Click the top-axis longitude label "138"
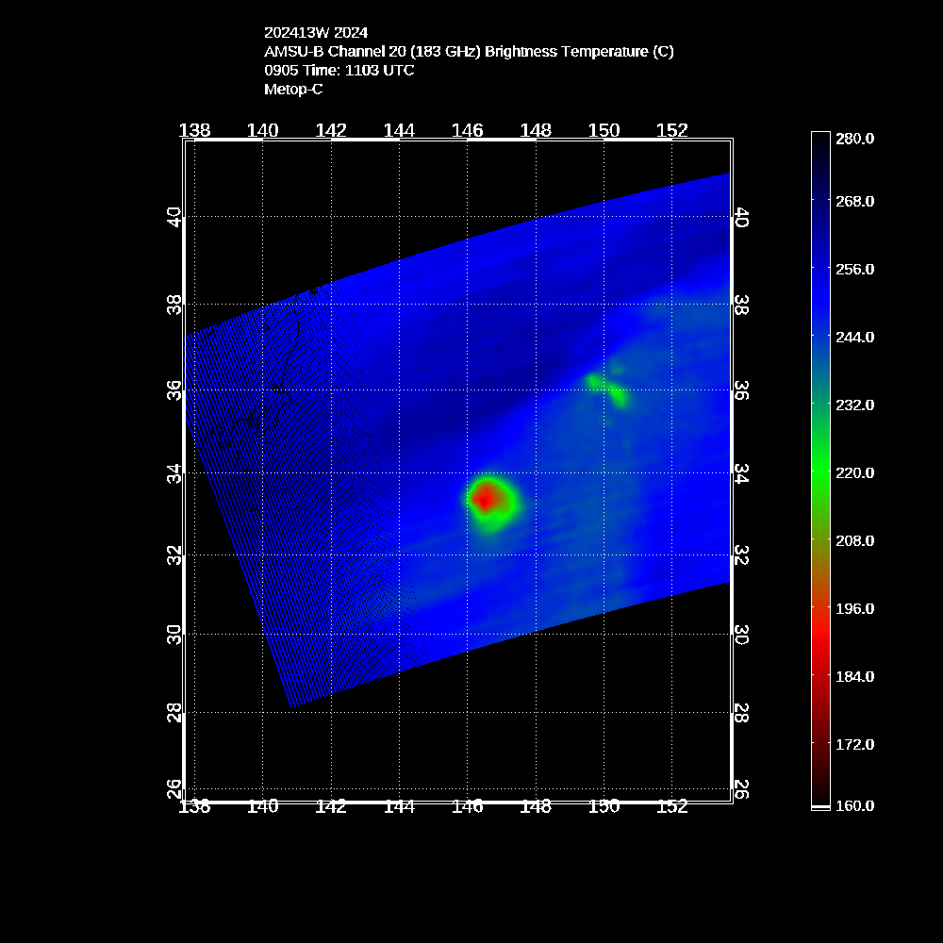The width and height of the screenshot is (943, 943). 195,130
